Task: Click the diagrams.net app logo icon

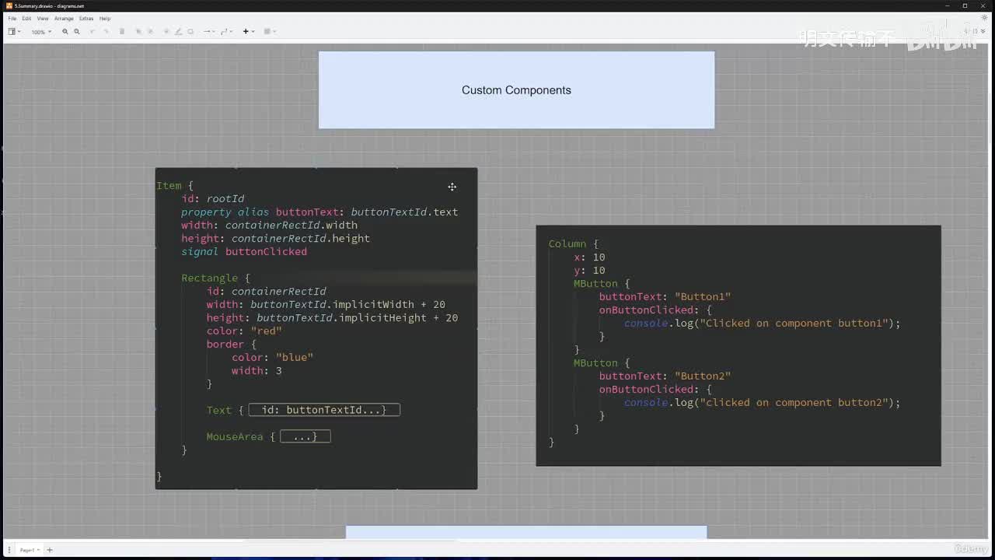Action: 9,5
